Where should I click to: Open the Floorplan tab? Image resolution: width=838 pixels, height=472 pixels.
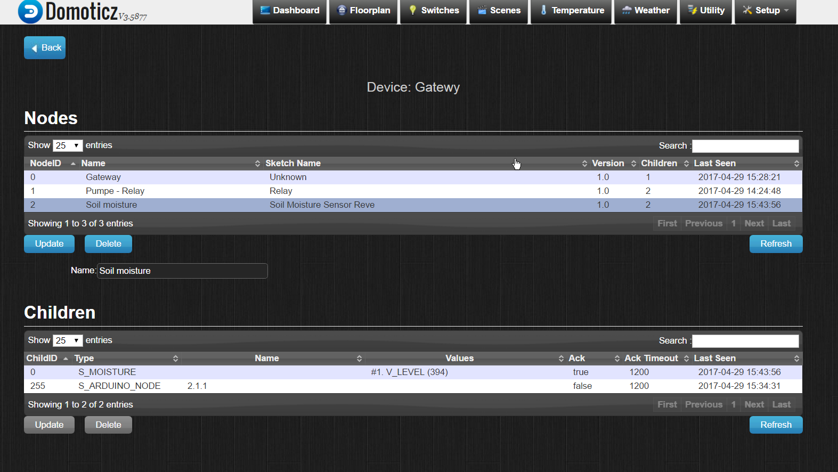click(x=363, y=11)
